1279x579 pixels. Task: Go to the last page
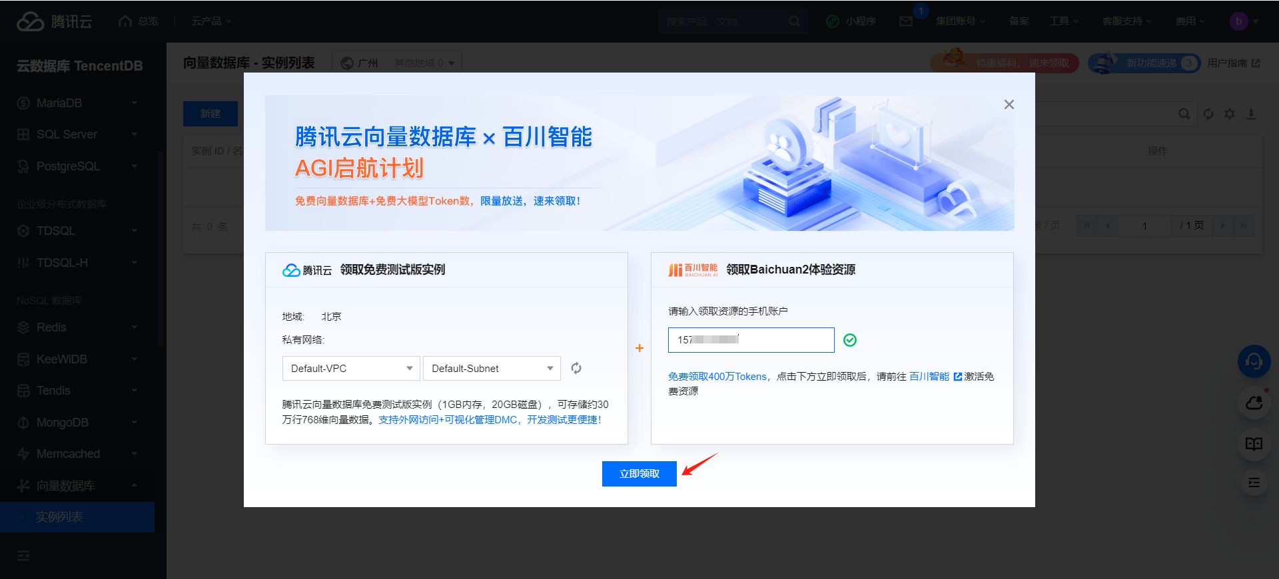coord(1244,226)
